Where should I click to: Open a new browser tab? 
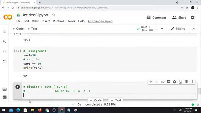pyautogui.click(x=40, y=3)
